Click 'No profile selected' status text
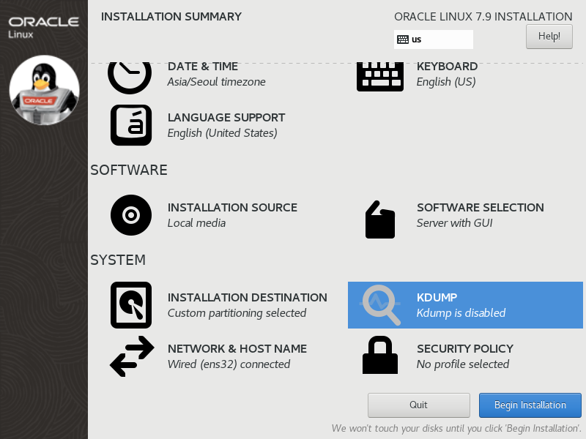 (x=463, y=364)
